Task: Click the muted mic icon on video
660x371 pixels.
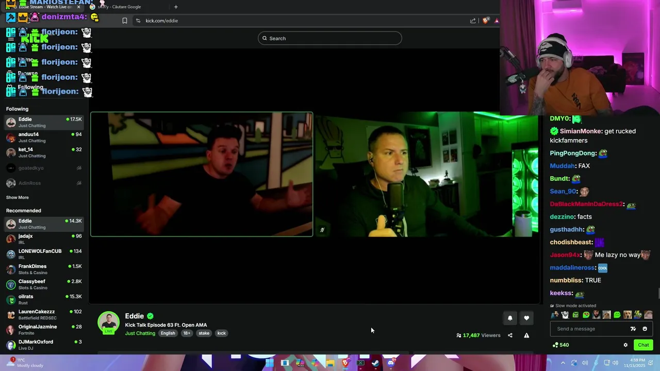Action: point(322,230)
